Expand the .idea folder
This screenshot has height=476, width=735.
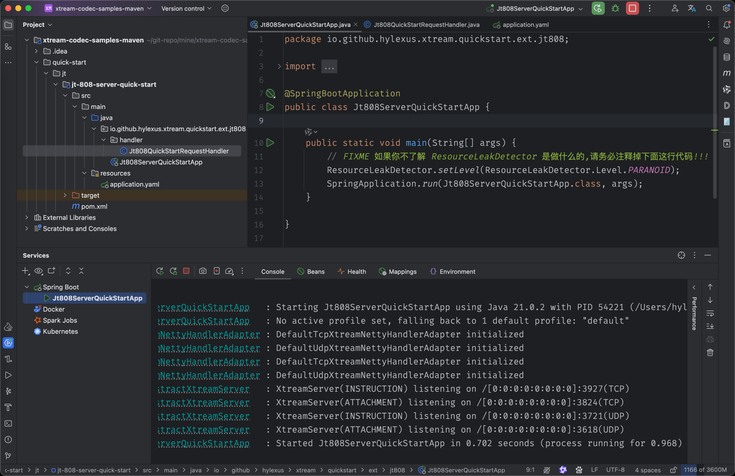[36, 51]
